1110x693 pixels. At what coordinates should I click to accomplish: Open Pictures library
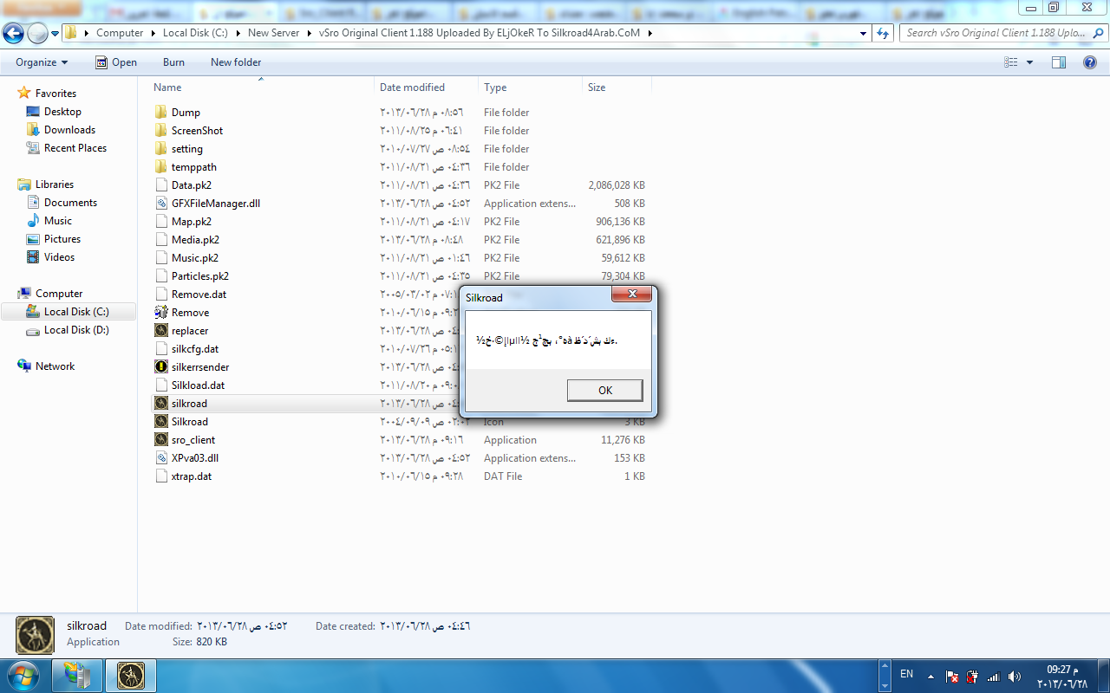pyautogui.click(x=62, y=239)
